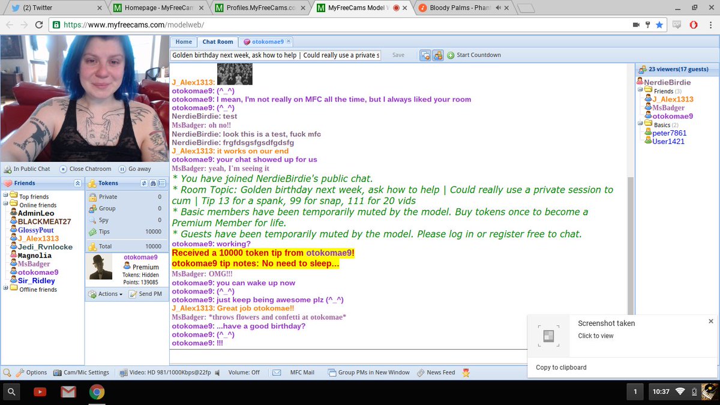Click the camera icon in address bar
This screenshot has height=405, width=720.
(635, 25)
